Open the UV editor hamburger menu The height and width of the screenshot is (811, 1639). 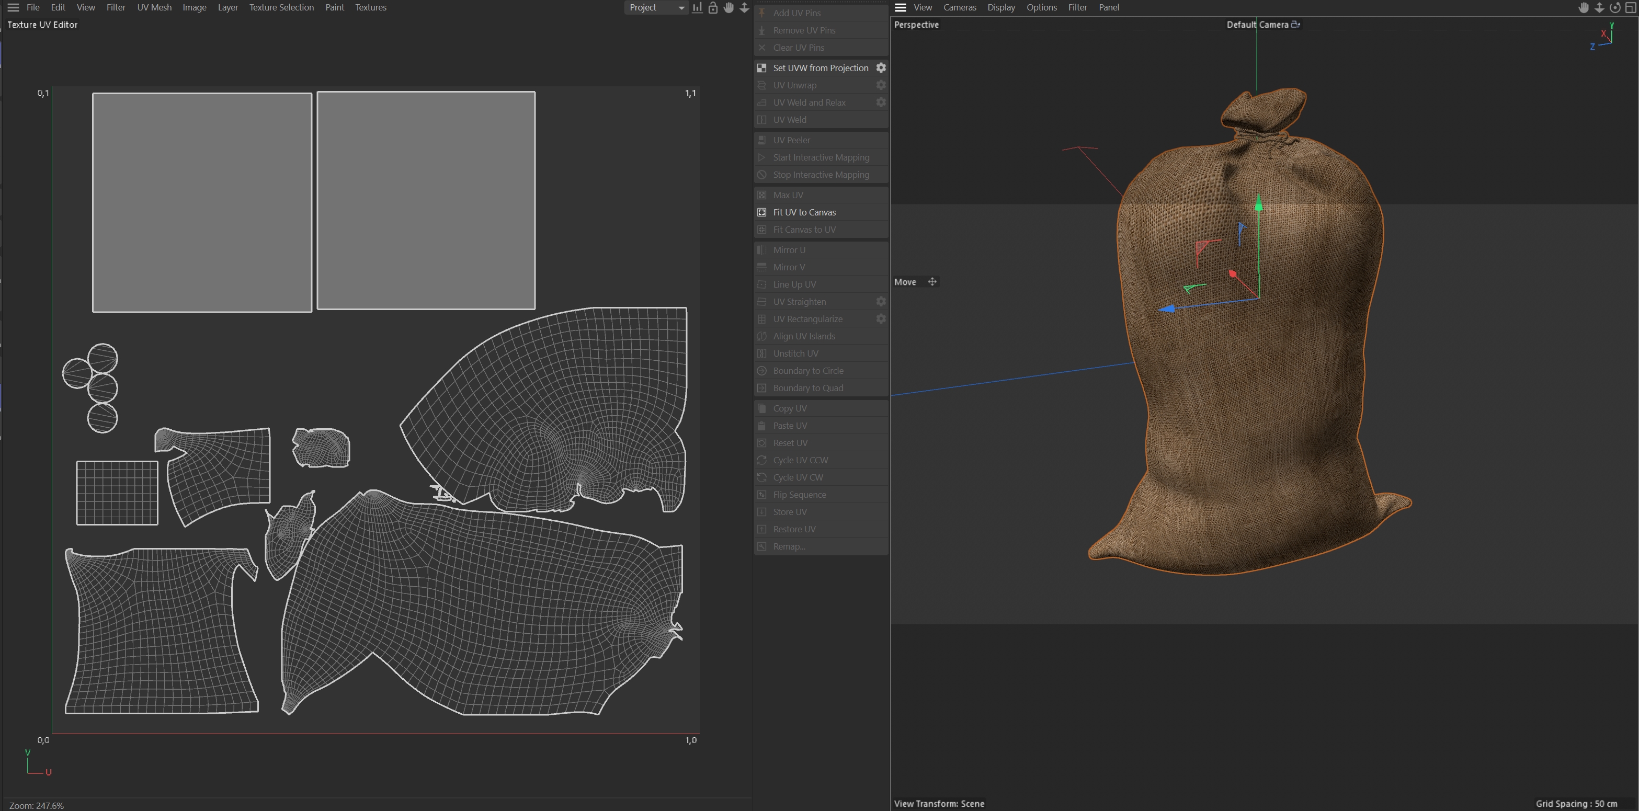[x=13, y=8]
